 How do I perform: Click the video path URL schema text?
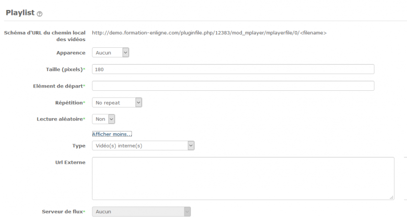209,33
